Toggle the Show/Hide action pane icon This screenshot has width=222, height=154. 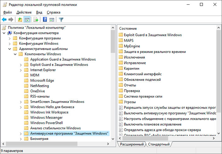[x=52, y=19]
